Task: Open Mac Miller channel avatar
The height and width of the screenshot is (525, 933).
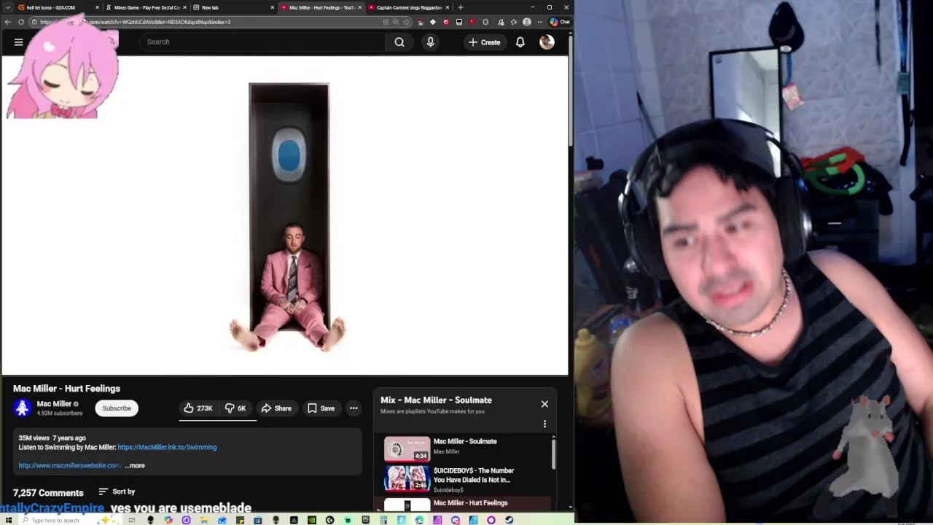Action: point(23,408)
